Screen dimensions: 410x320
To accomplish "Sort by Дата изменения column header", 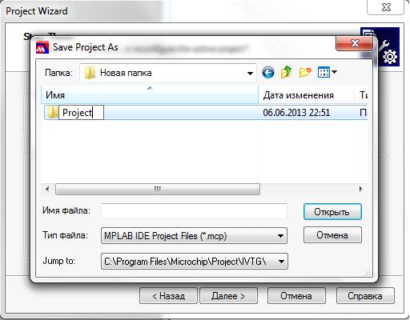I will 307,95.
